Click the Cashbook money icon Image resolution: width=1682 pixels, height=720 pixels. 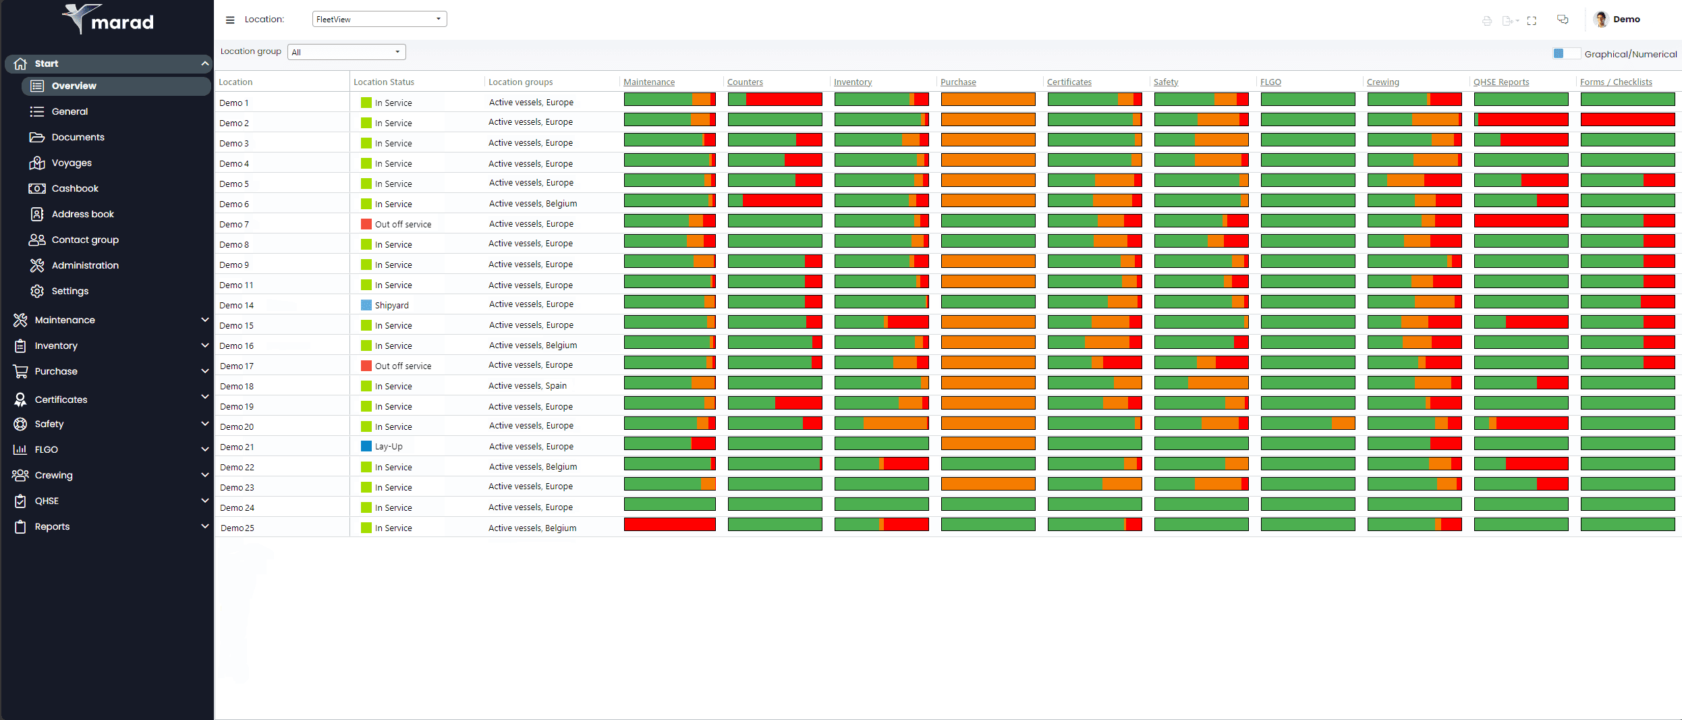pyautogui.click(x=37, y=188)
